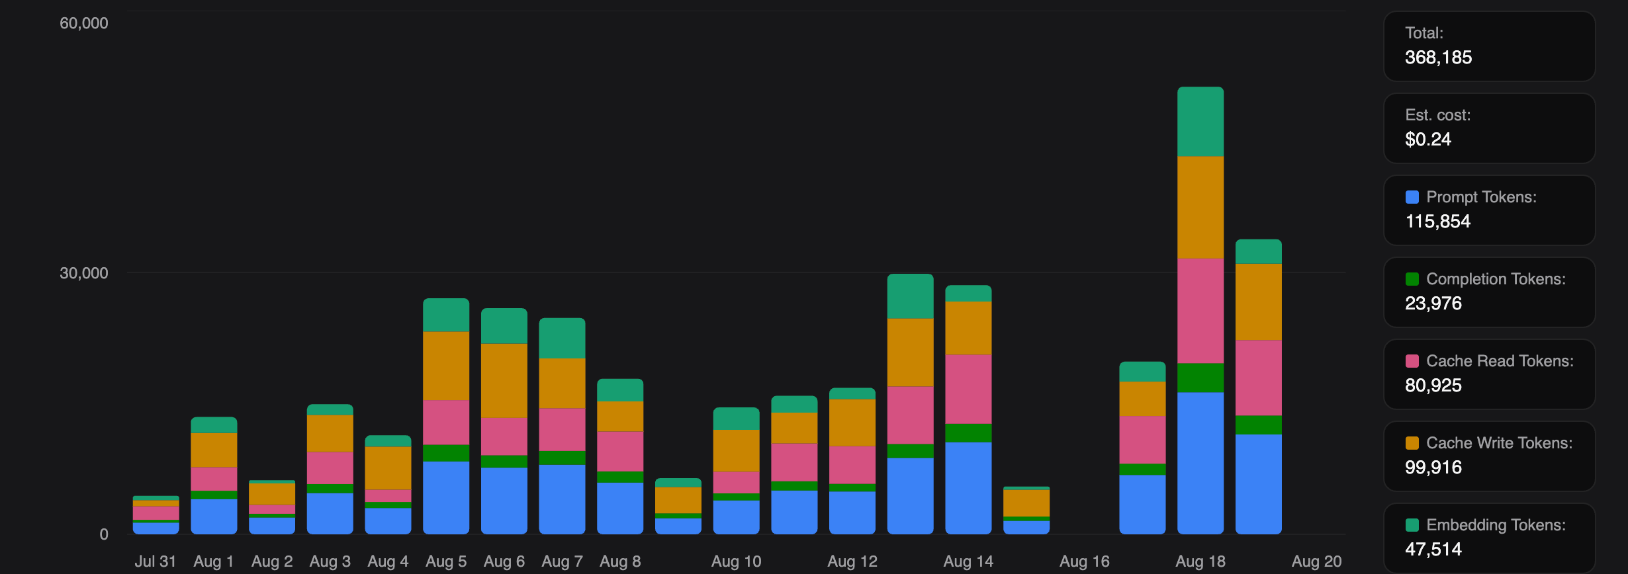Click the Aug 18 tallest stacked bar
Viewport: 1628px width, 574px height.
coord(1200,311)
